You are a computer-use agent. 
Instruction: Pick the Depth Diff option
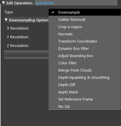coord(85,85)
